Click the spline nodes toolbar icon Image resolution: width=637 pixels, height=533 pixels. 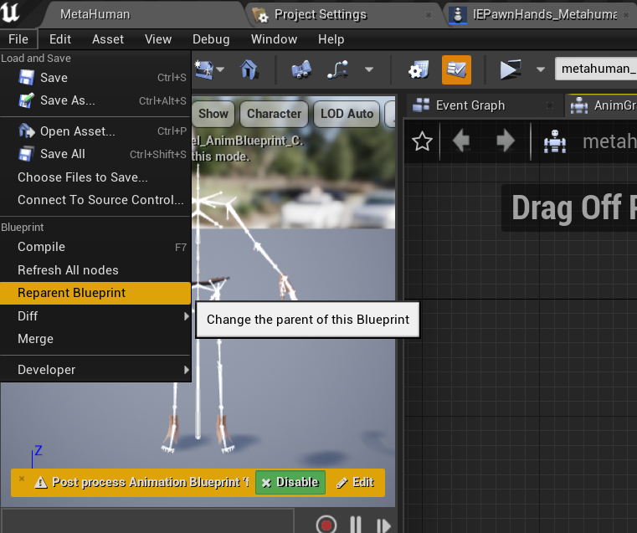(338, 69)
